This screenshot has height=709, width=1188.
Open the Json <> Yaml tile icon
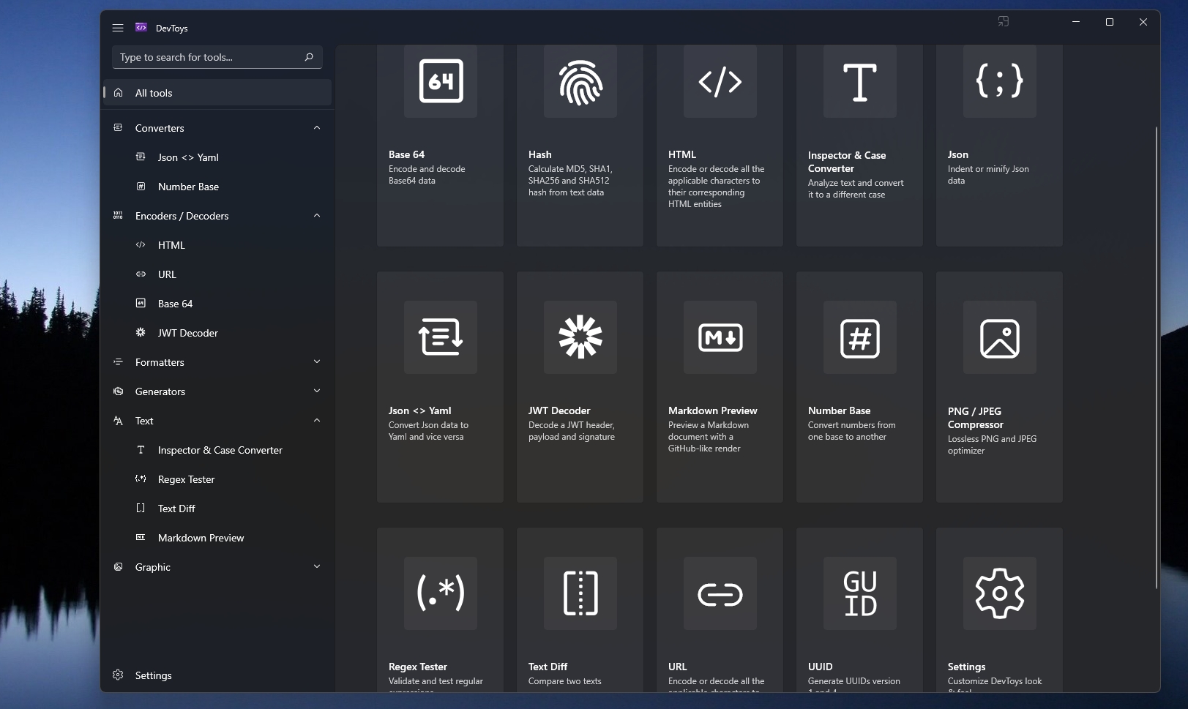[x=441, y=337]
